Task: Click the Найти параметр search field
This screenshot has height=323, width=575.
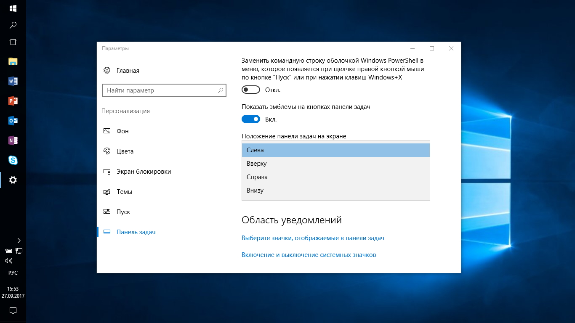Action: 164,90
